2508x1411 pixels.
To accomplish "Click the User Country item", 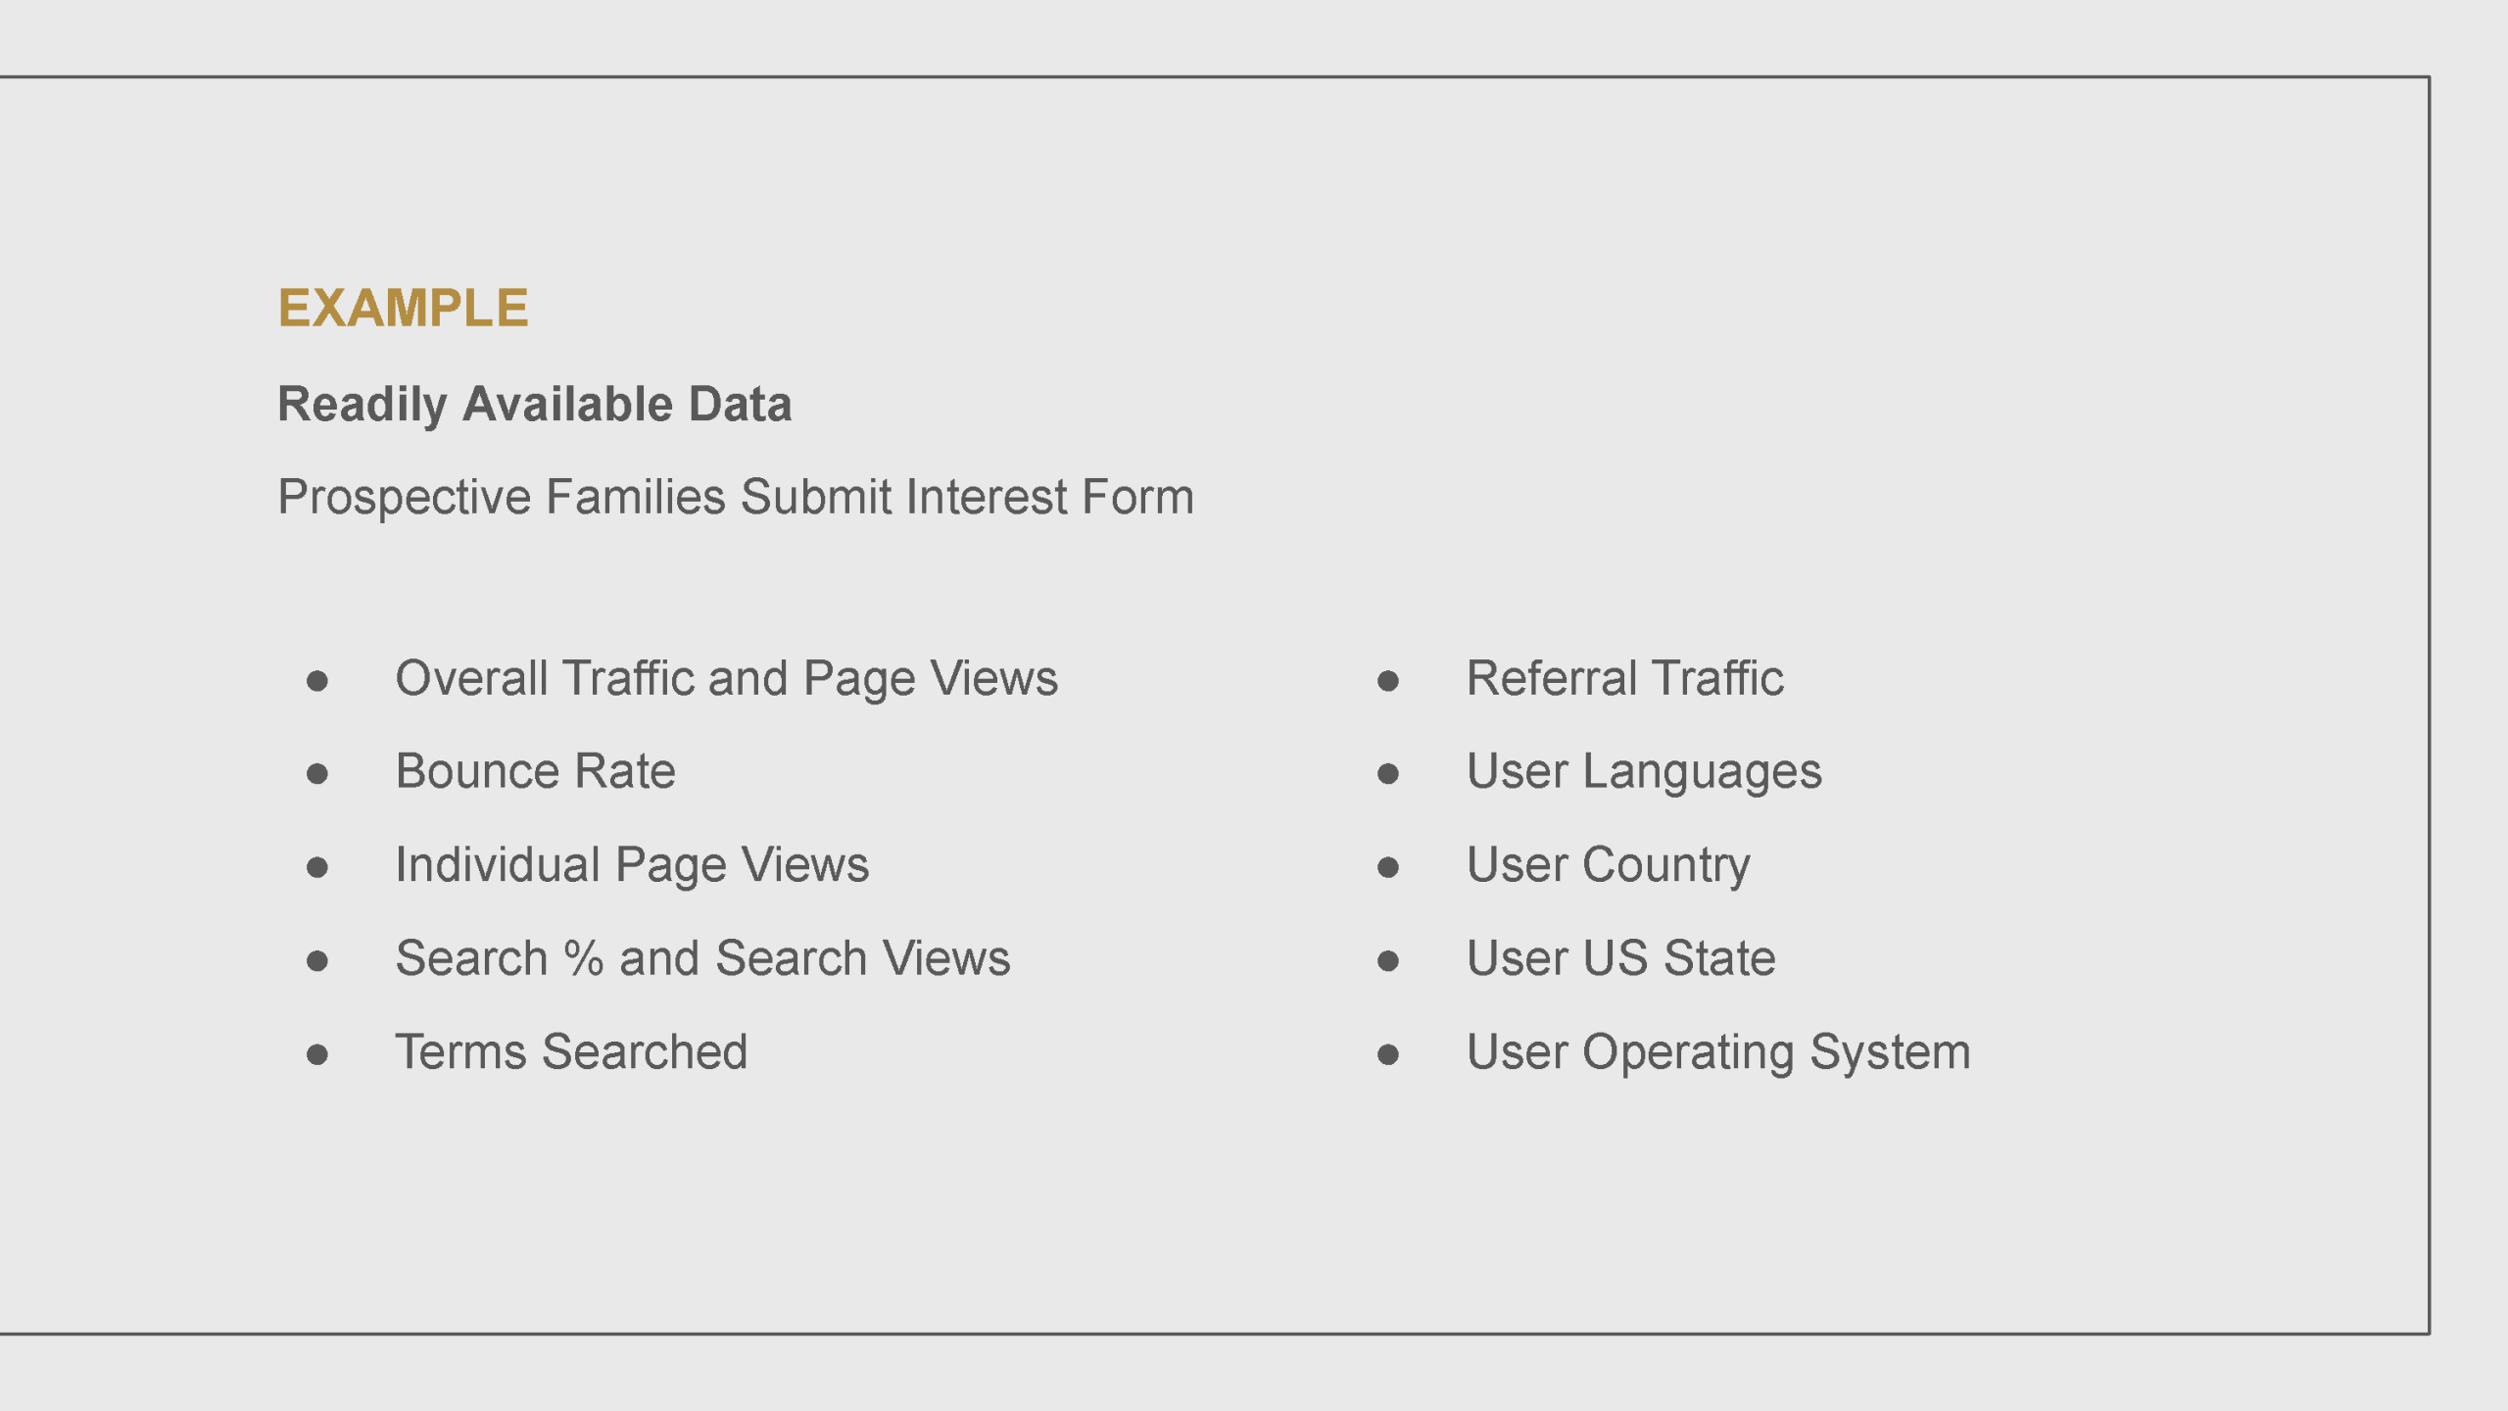I will [x=1608, y=865].
